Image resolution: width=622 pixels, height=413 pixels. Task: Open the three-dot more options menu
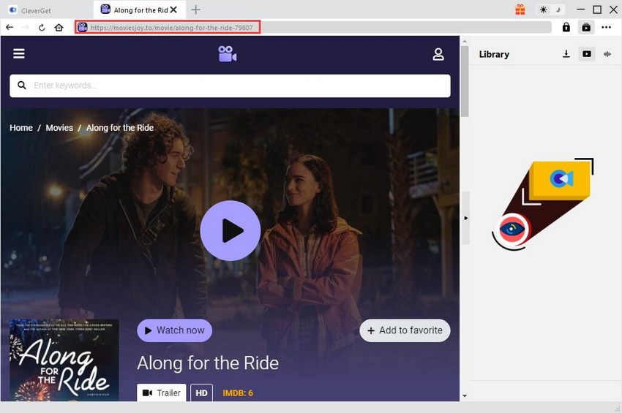[606, 27]
